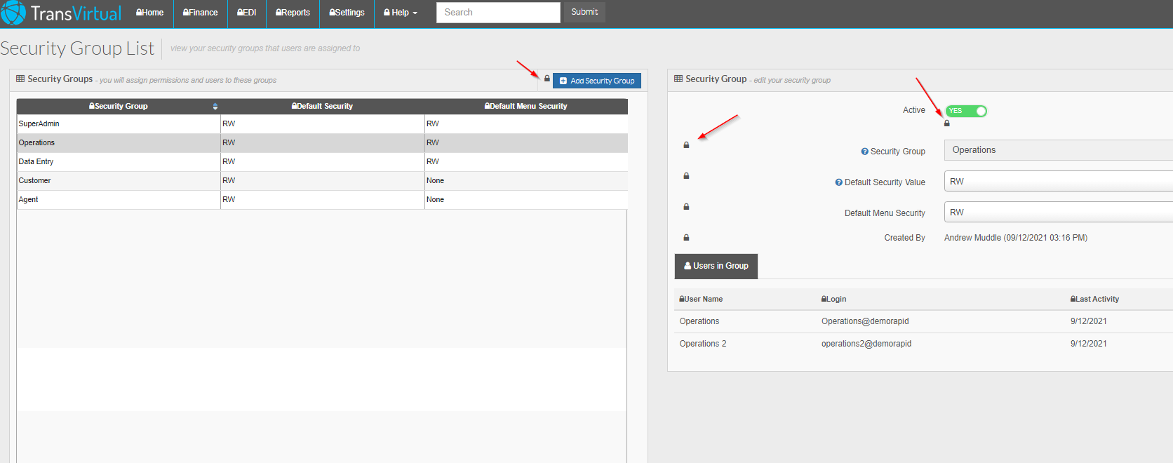Click the last activity date for Operations 2

1089,344
